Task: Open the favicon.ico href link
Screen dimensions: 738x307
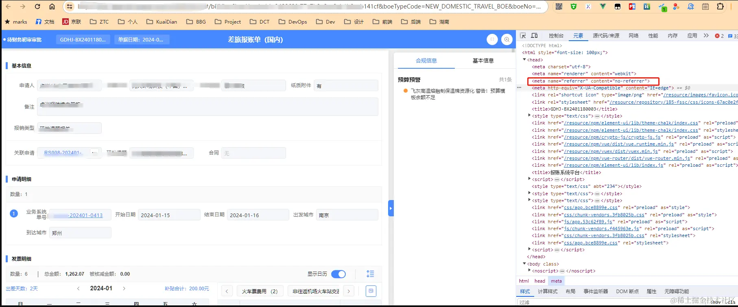Action: pyautogui.click(x=701, y=95)
